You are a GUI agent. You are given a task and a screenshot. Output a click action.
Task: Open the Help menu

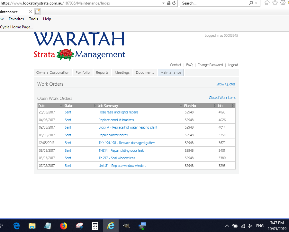[x=47, y=19]
